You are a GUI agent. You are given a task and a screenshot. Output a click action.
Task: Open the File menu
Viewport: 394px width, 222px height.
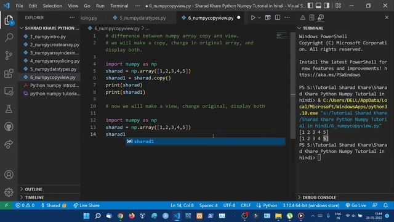(19, 6)
